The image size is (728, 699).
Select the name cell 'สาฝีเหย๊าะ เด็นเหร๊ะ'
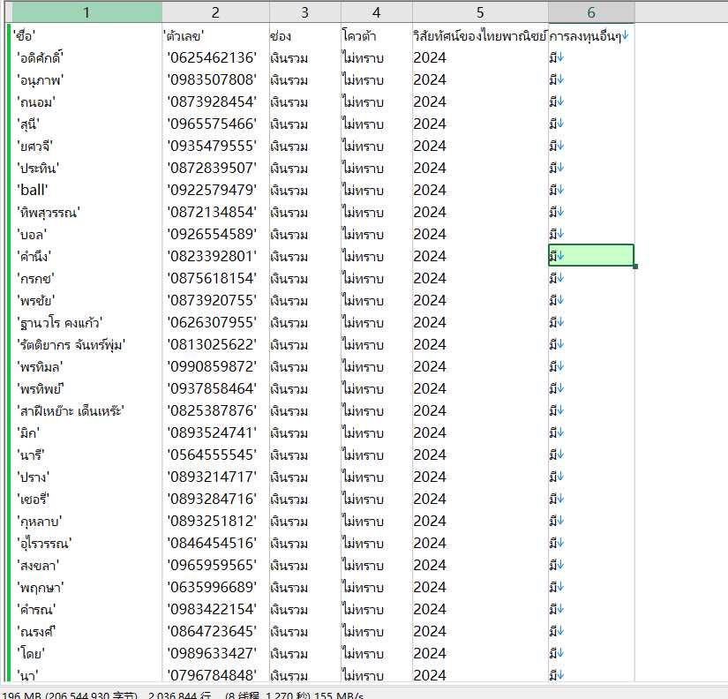(x=86, y=411)
